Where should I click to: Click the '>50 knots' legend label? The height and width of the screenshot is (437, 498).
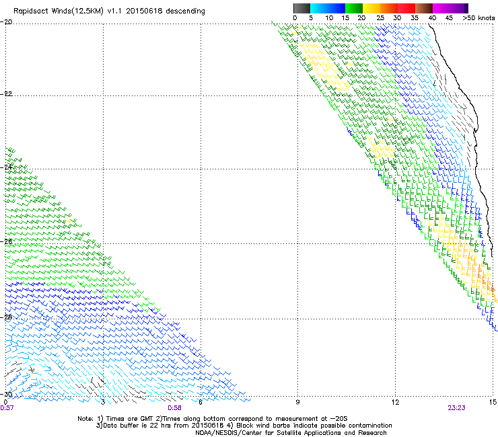[x=478, y=18]
